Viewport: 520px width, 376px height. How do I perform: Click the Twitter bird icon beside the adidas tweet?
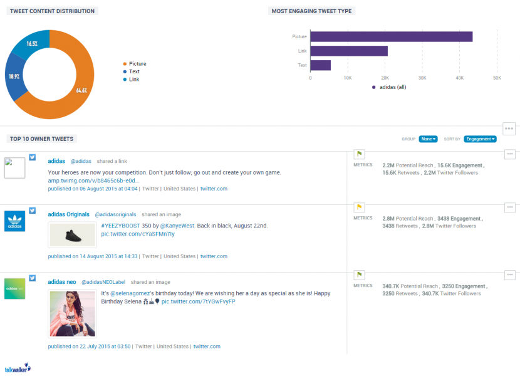[x=32, y=157]
